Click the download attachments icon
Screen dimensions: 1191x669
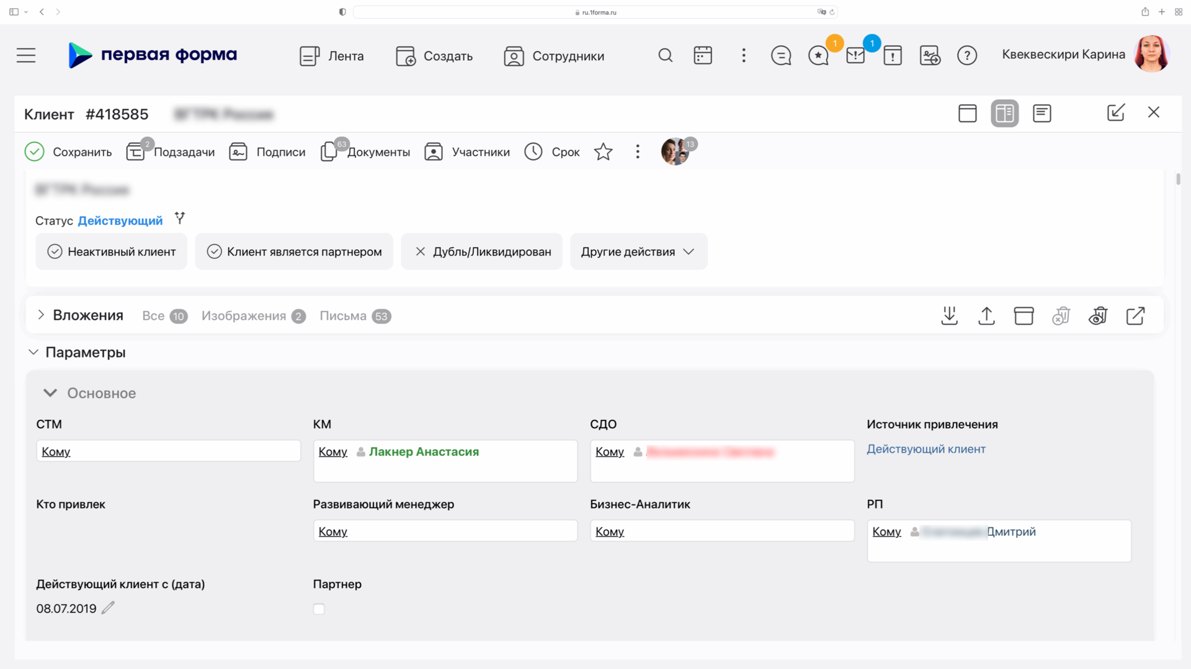[x=949, y=316]
